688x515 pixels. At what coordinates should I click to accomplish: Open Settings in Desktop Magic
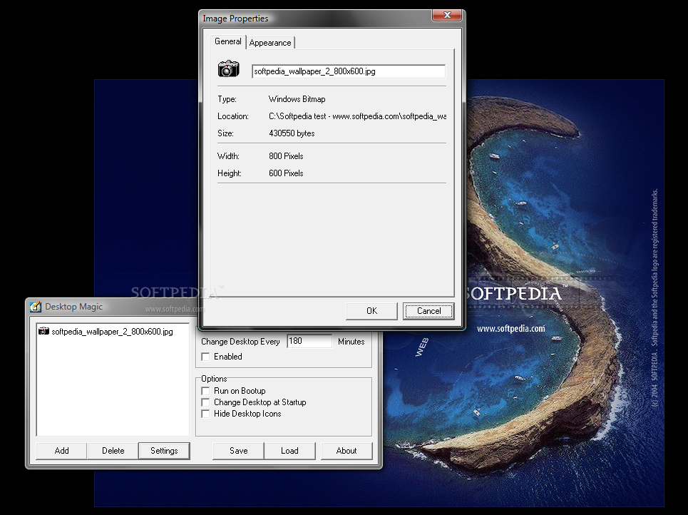click(x=164, y=451)
